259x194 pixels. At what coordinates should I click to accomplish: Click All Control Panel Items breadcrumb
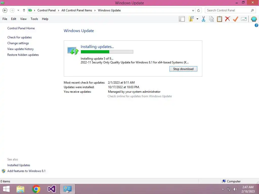[77, 10]
